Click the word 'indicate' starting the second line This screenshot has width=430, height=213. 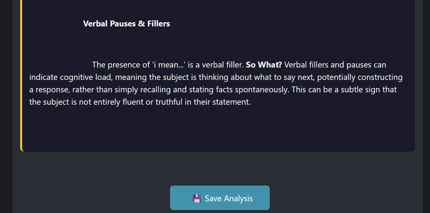coord(42,77)
